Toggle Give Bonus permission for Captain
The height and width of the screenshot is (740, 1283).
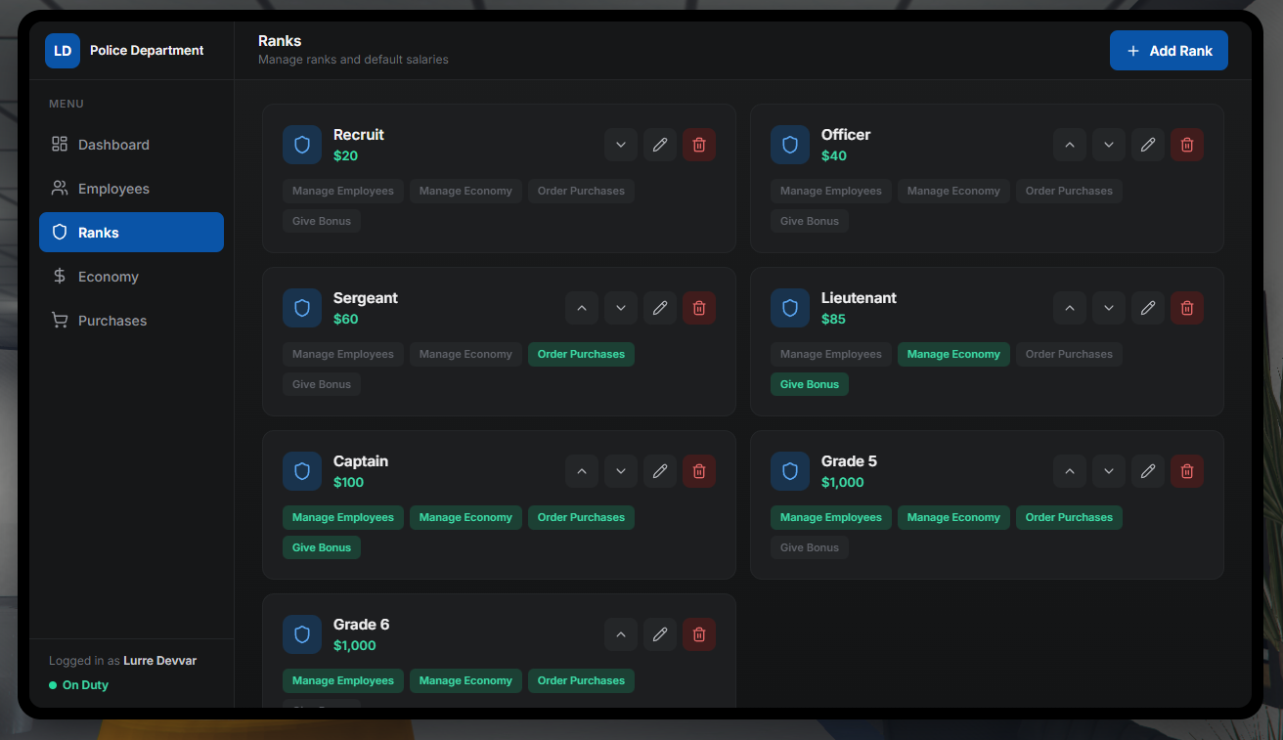[x=322, y=547]
